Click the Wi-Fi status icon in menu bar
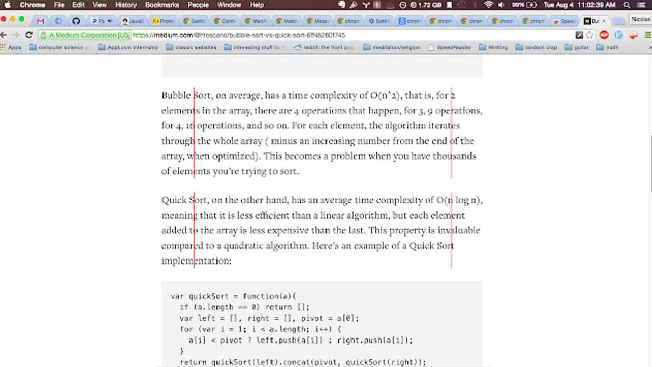This screenshot has width=652, height=367. (488, 5)
